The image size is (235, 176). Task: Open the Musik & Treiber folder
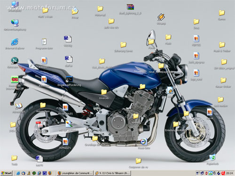coord(222,45)
